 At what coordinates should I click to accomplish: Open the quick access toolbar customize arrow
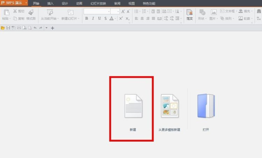click(46, 28)
